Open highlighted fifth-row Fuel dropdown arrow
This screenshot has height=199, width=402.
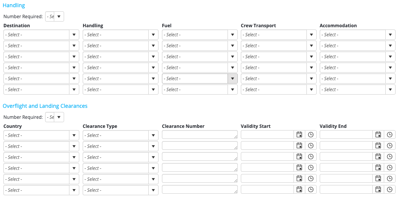tap(232, 79)
